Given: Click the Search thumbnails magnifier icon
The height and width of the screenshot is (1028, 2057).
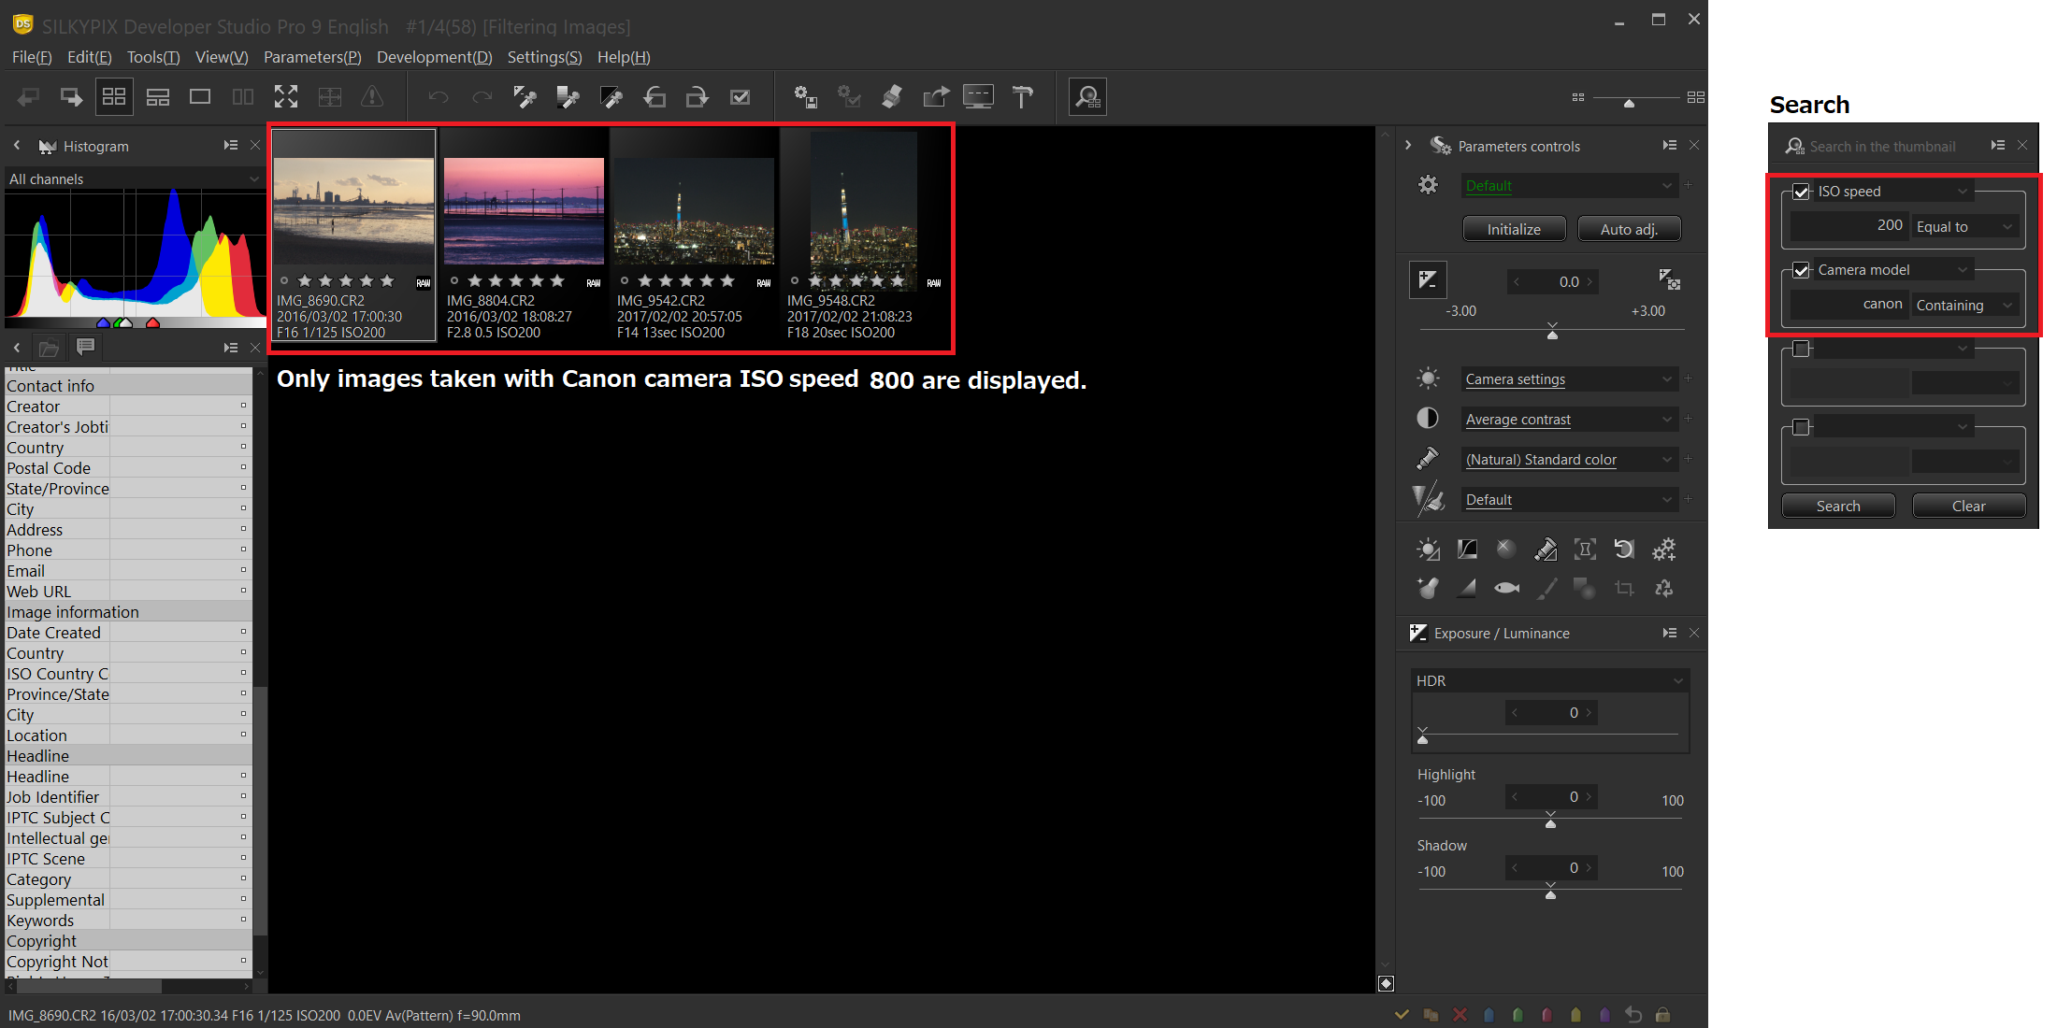Looking at the screenshot, I should pyautogui.click(x=1087, y=97).
